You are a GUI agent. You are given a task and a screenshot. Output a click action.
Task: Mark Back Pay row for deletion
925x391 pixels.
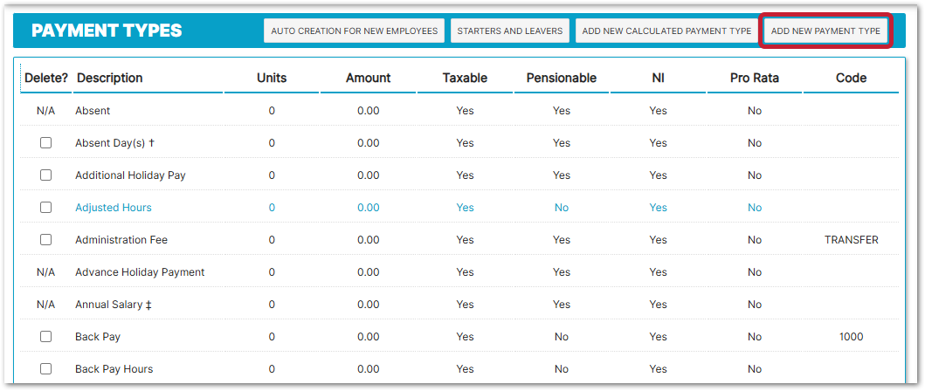[x=46, y=337]
